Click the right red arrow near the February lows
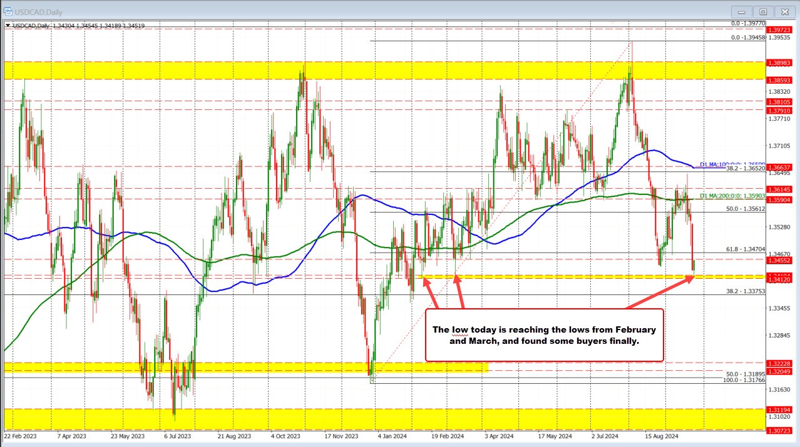Viewport: 800px width, 447px height. click(x=458, y=288)
